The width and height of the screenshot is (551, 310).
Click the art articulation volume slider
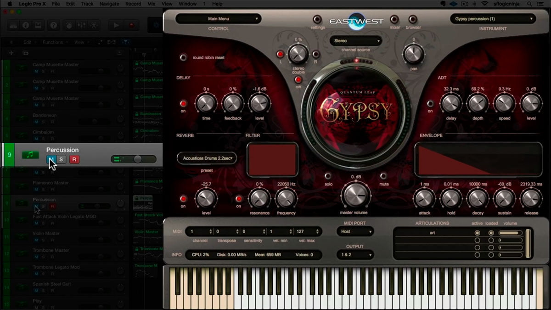point(511,233)
